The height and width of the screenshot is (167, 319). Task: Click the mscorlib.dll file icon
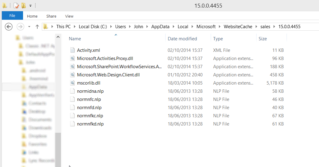click(x=72, y=83)
